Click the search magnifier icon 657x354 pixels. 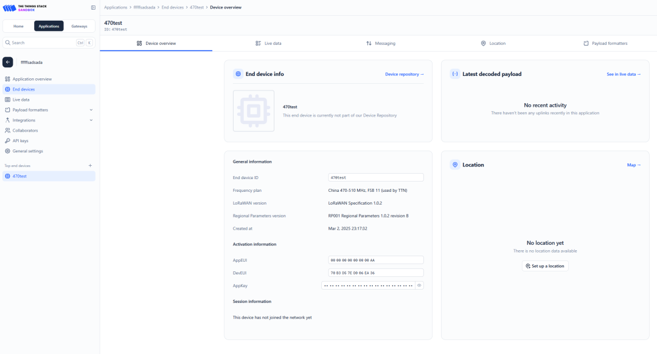(x=7, y=43)
